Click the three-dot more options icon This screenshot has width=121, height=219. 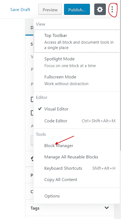[x=112, y=9]
